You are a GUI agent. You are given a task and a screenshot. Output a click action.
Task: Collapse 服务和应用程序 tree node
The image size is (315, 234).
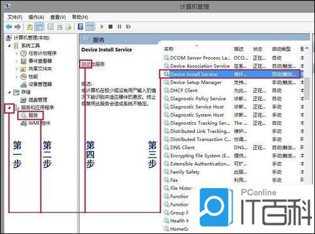(9, 108)
